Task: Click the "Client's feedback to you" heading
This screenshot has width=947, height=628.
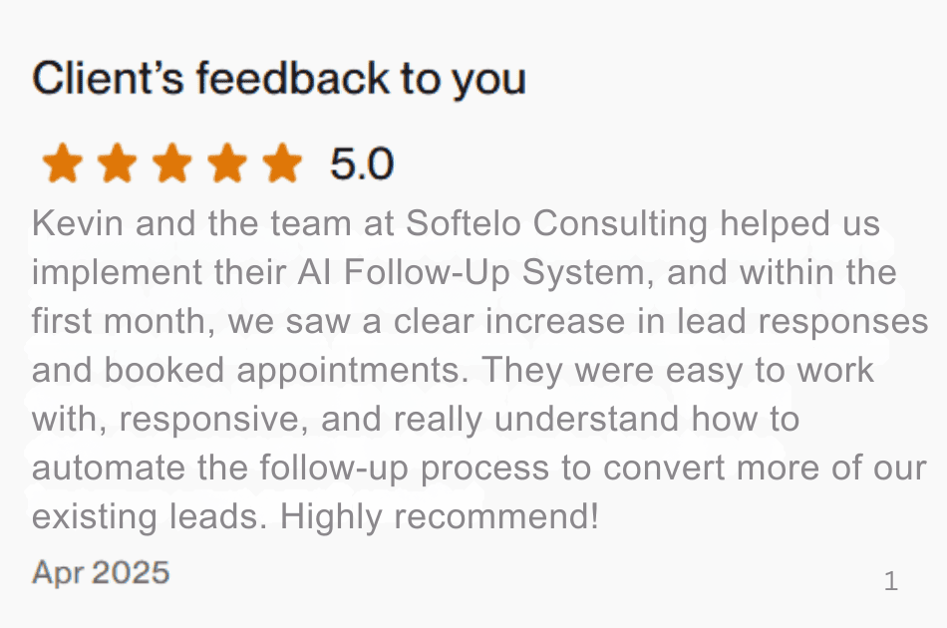Action: [x=279, y=78]
